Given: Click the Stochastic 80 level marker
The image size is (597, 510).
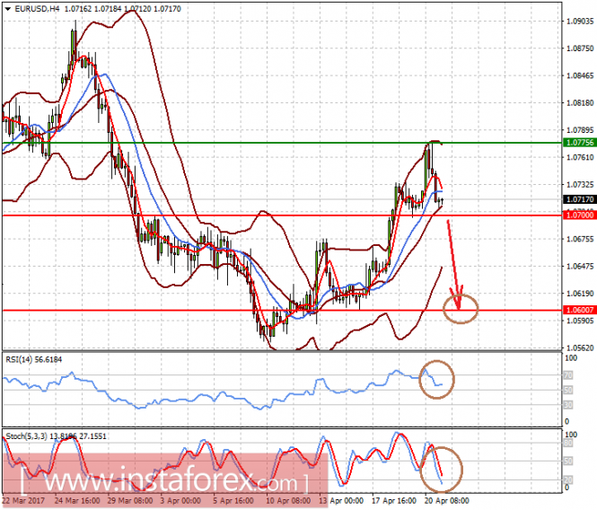Looking at the screenshot, I should coord(568,443).
